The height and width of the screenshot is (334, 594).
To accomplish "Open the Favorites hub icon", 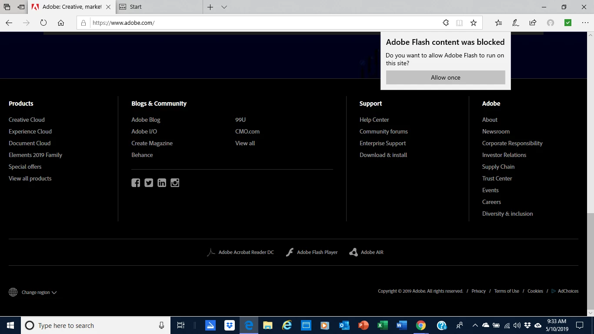I will pos(498,23).
